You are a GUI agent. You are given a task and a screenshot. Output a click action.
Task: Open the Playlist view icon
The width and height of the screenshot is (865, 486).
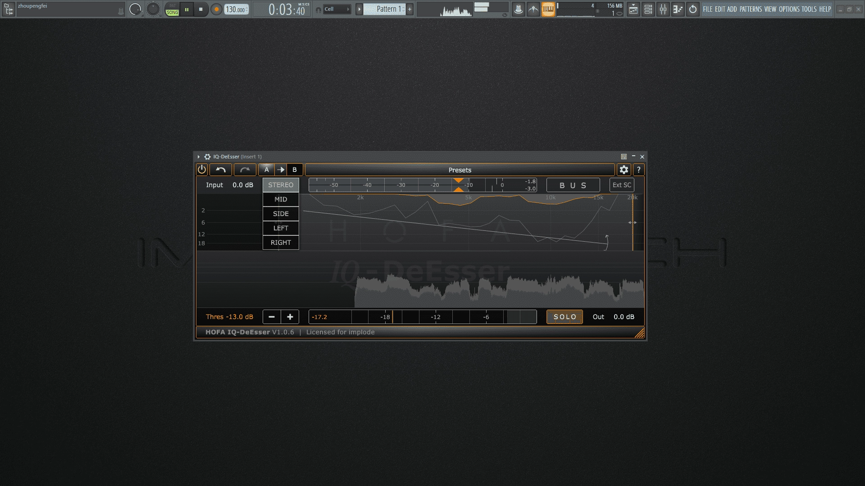(633, 9)
